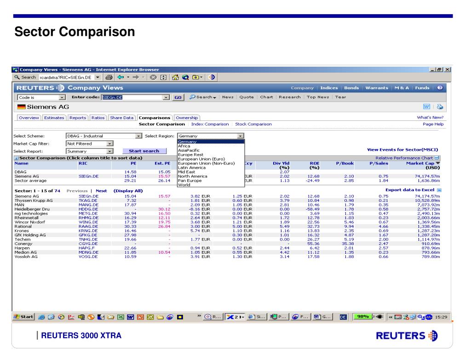
Task: Select 'European Union (Euro)' region option
Action: click(201, 159)
